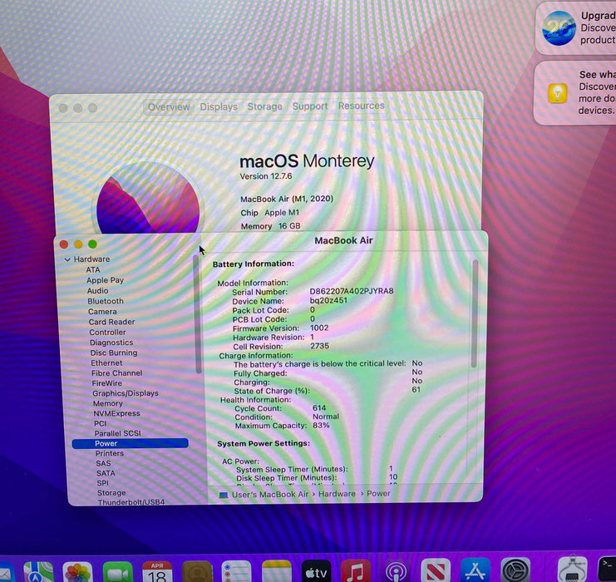Open the Contacts app in the Dock
The image size is (616, 582).
point(198,572)
